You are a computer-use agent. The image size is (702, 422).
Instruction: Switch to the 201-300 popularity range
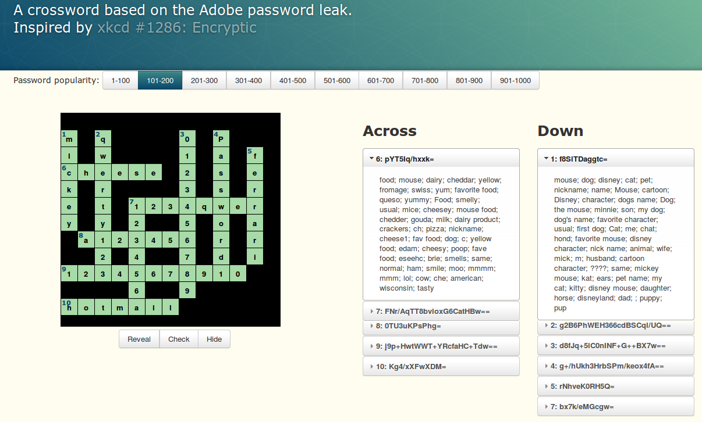click(x=204, y=81)
